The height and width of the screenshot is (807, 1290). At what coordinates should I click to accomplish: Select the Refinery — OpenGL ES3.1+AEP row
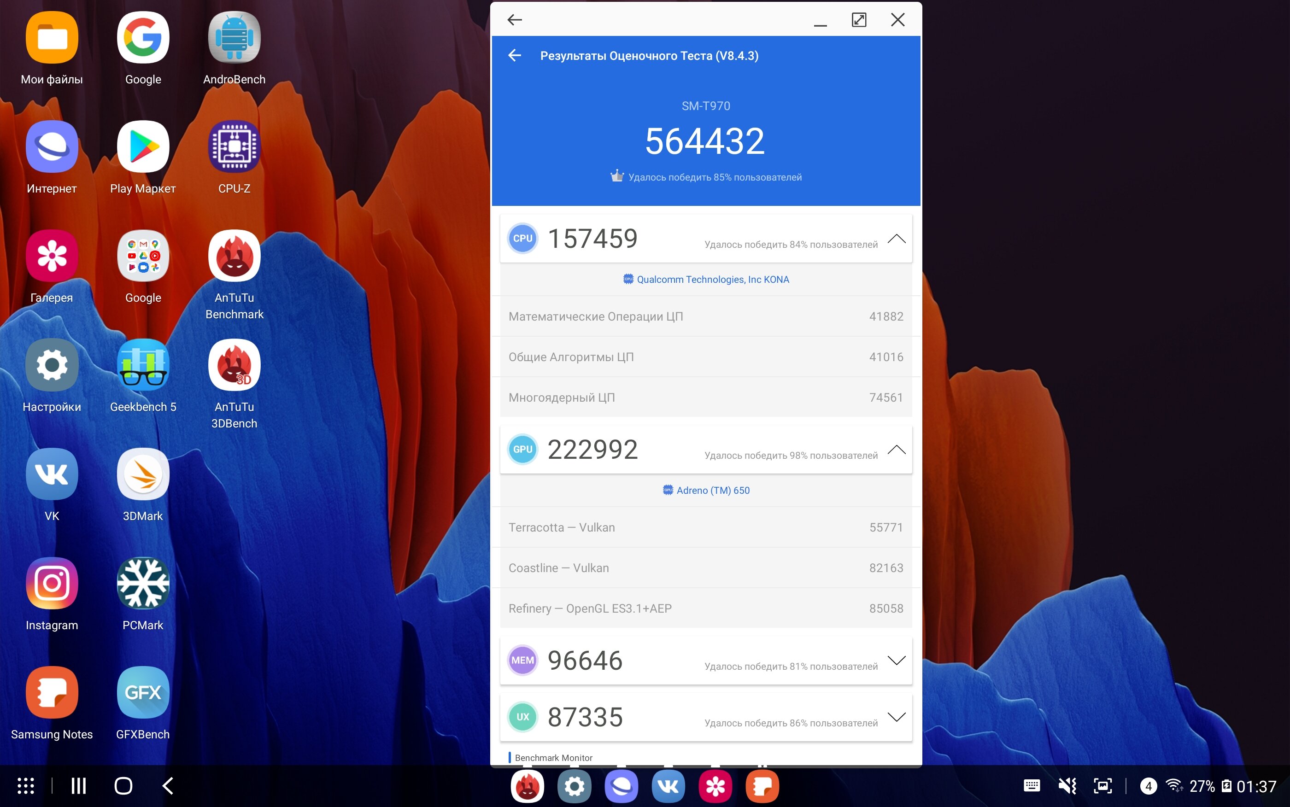click(x=705, y=608)
